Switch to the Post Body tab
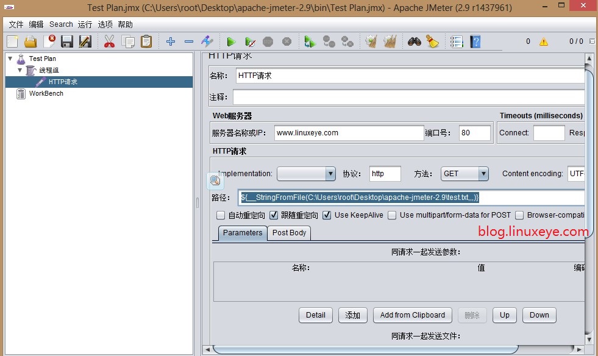This screenshot has width=598, height=356. click(289, 233)
